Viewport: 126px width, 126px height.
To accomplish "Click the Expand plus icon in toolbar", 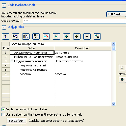I will (x=77, y=36).
